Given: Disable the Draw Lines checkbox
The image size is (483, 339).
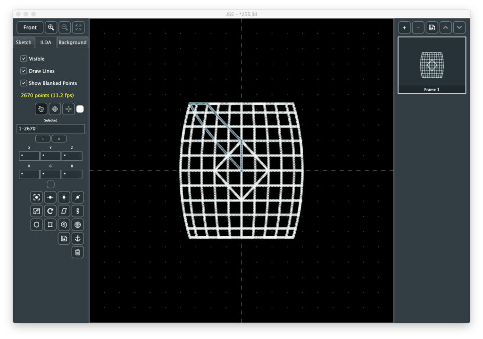Looking at the screenshot, I should (24, 71).
